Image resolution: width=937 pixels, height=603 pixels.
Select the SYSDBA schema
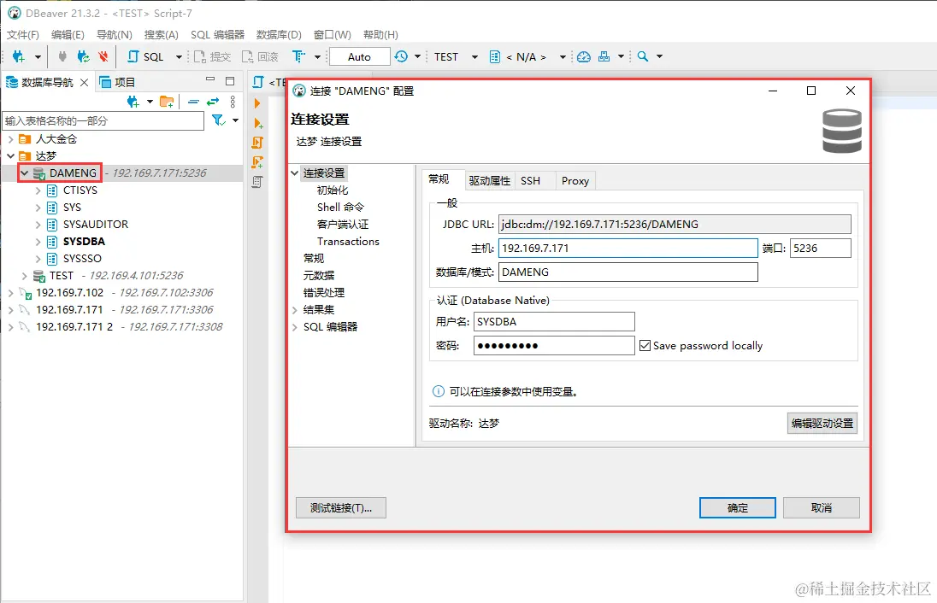click(85, 241)
